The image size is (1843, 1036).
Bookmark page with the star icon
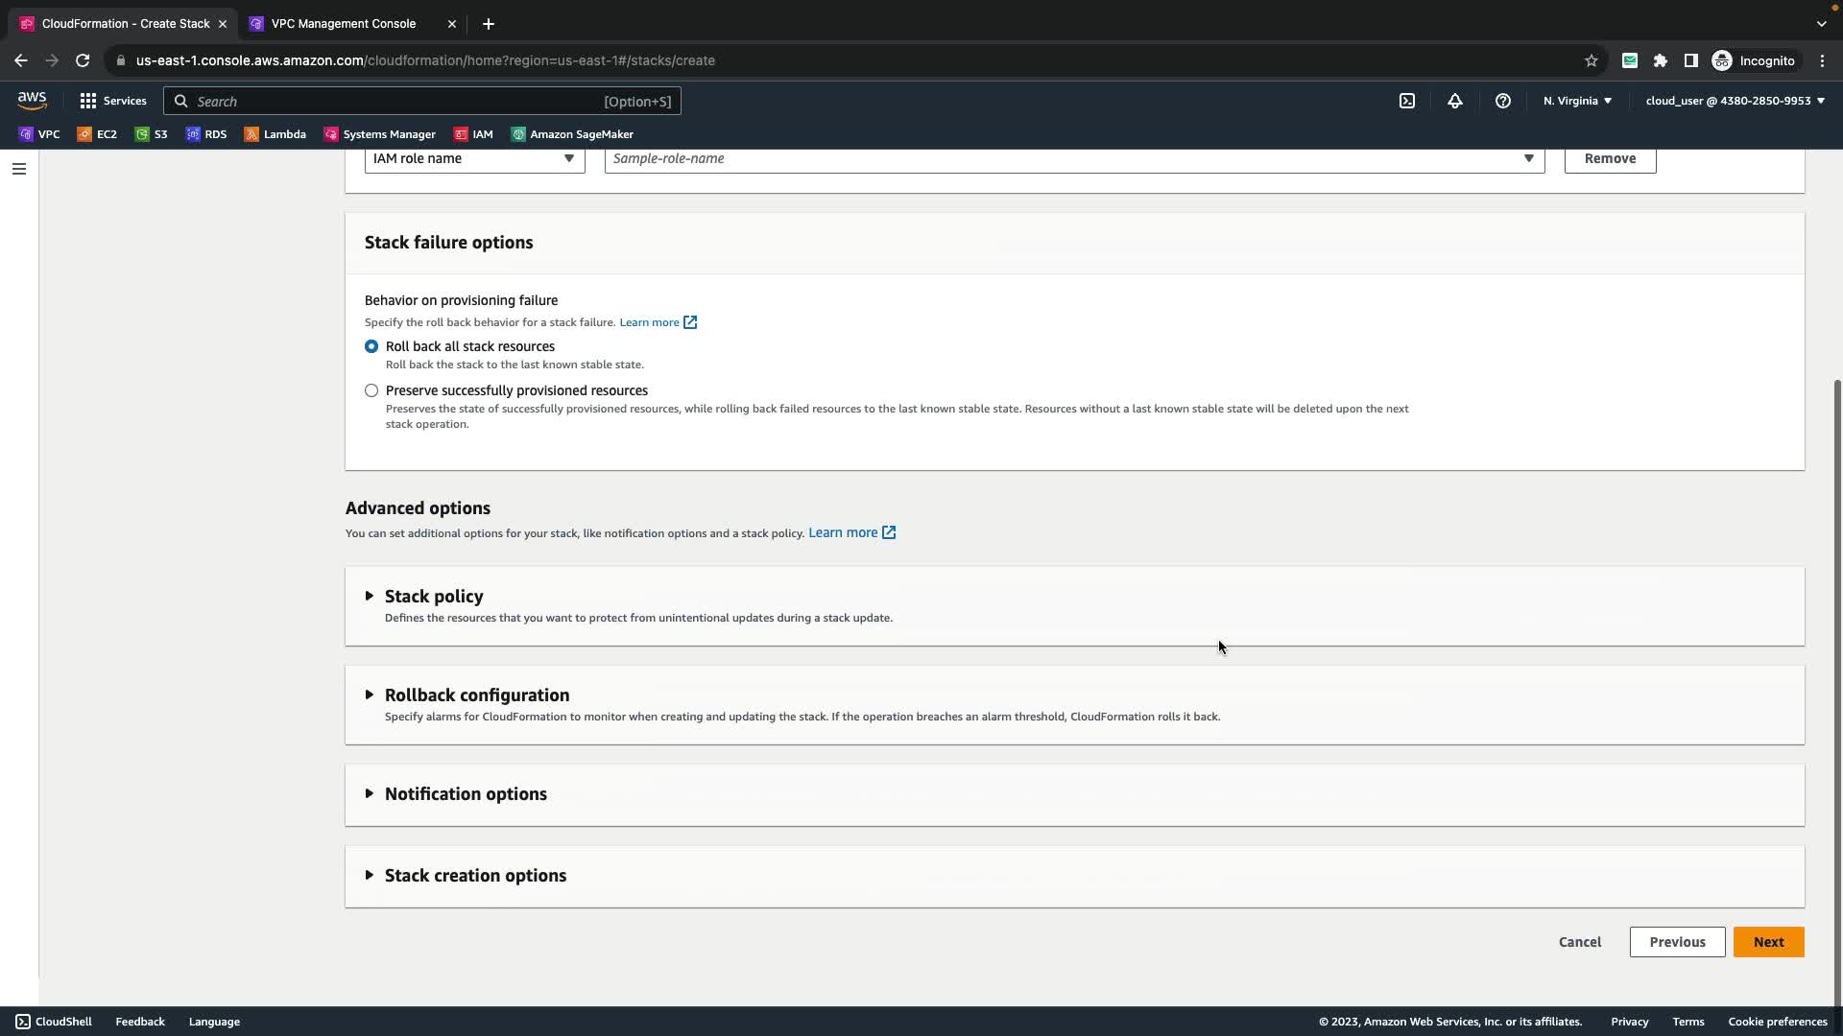[1591, 60]
